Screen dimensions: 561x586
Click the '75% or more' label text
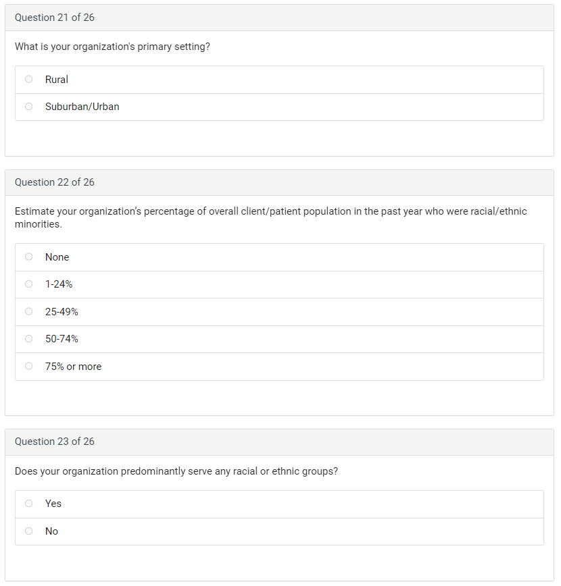pos(73,367)
